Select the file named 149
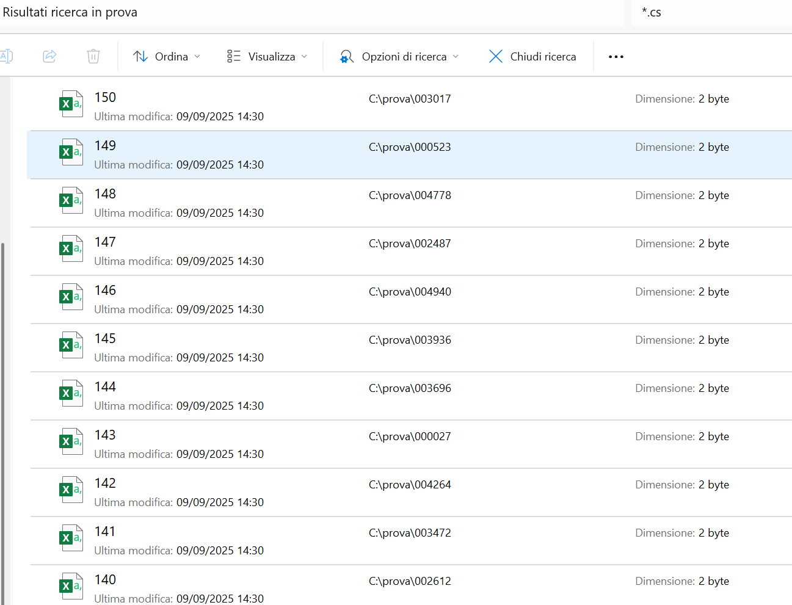 105,146
